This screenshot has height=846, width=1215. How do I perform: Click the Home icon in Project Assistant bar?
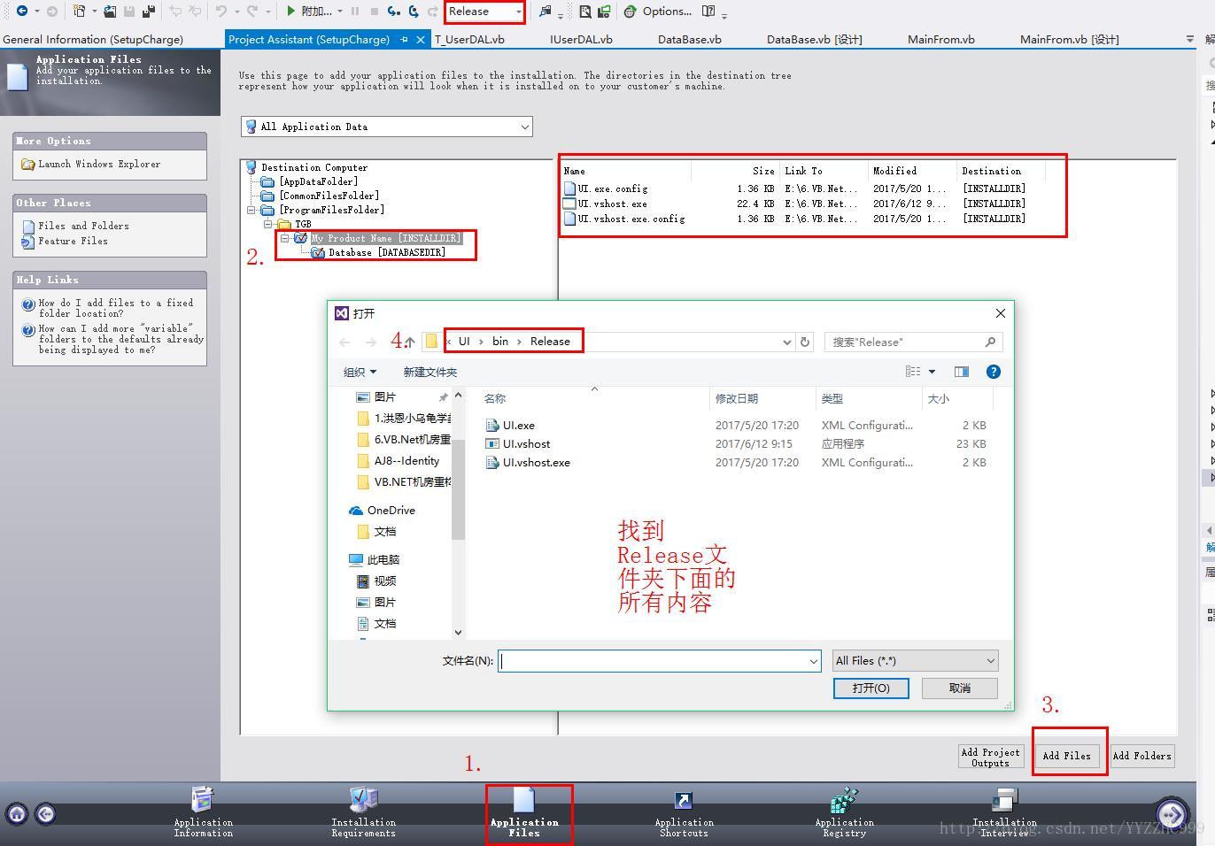tap(17, 813)
